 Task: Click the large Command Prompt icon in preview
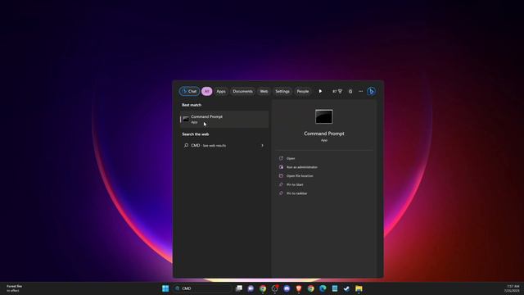(324, 116)
